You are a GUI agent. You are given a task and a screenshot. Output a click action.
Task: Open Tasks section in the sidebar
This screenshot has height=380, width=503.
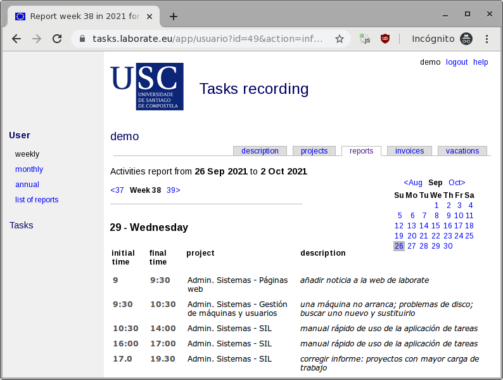tap(22, 225)
